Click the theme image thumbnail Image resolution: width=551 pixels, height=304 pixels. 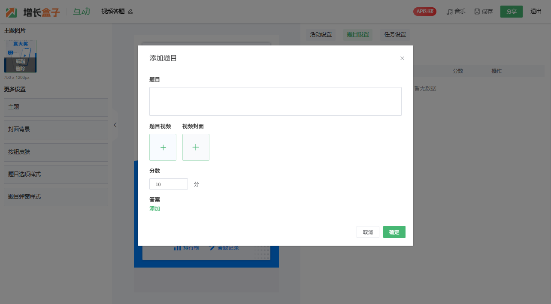(x=20, y=56)
